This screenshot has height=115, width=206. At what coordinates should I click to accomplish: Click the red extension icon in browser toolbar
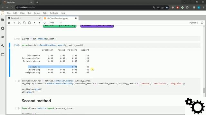(178, 8)
